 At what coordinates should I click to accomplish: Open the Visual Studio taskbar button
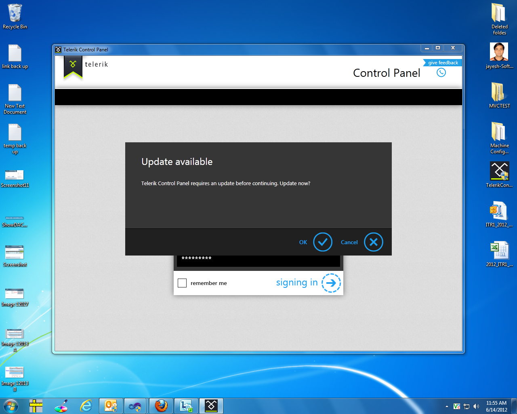[x=136, y=406]
